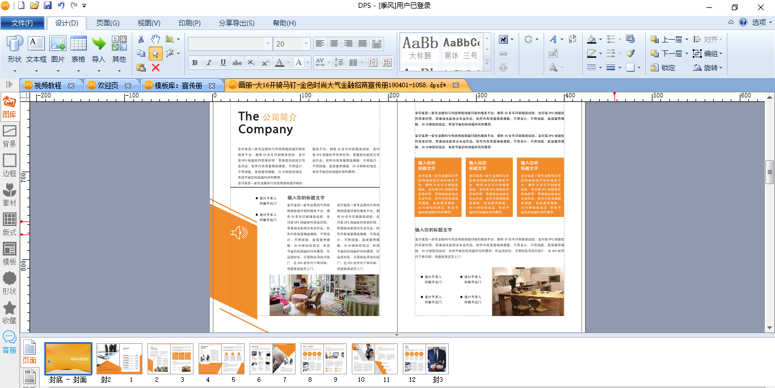Screen dimensions: 775x388
Task: Toggle italic text formatting
Action: pyautogui.click(x=209, y=62)
